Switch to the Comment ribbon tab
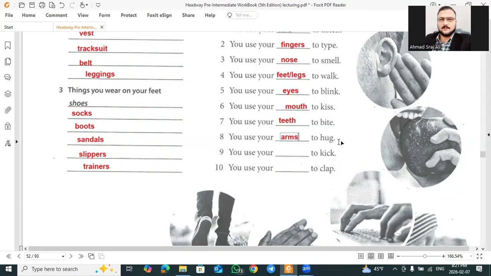 (56, 15)
